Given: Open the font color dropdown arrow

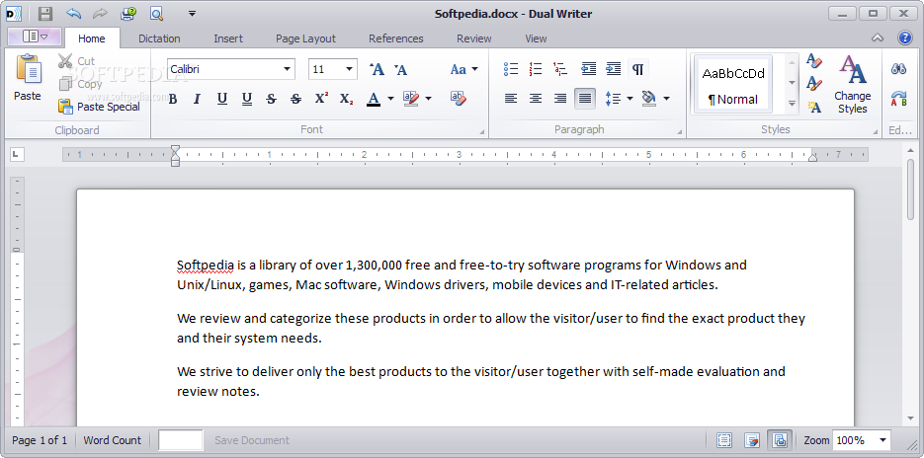Looking at the screenshot, I should [390, 99].
